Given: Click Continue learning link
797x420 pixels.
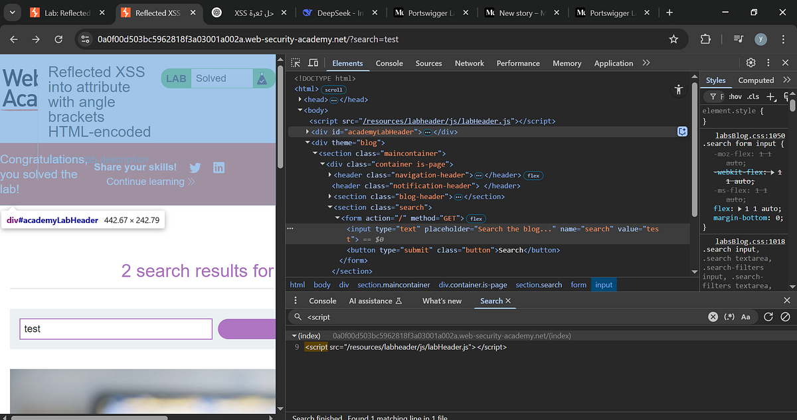Looking at the screenshot, I should coord(151,181).
